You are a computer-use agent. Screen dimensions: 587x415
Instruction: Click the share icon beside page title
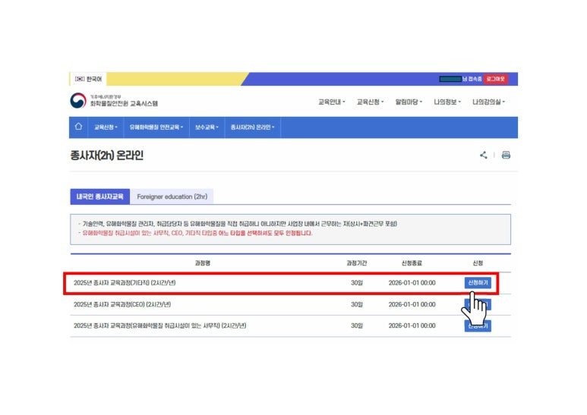click(x=483, y=156)
